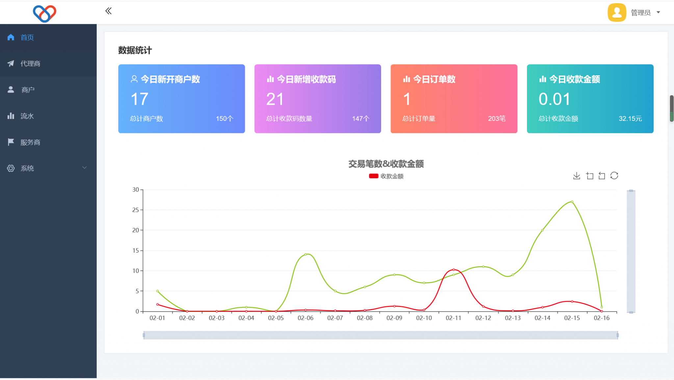Expand the 系统 submenu chevron
Image resolution: width=674 pixels, height=380 pixels.
click(85, 168)
